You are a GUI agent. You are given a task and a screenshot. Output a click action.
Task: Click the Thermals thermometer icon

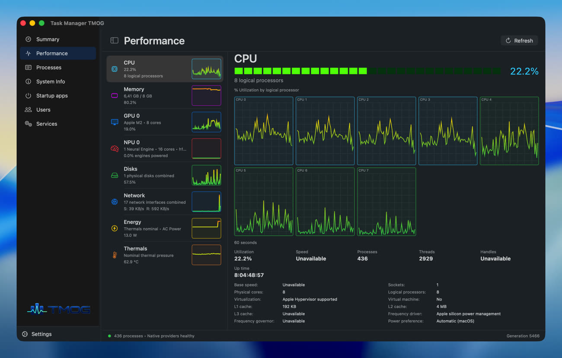click(115, 255)
